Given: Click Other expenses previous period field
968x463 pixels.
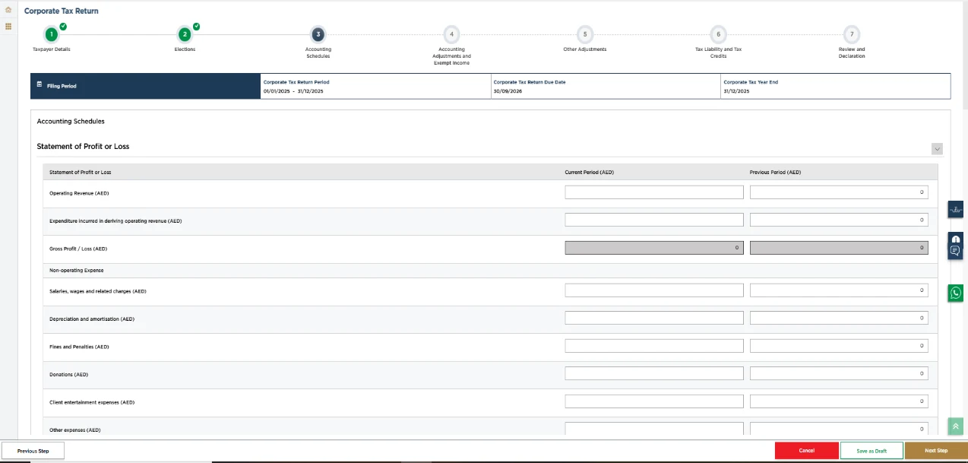Looking at the screenshot, I should tap(839, 429).
